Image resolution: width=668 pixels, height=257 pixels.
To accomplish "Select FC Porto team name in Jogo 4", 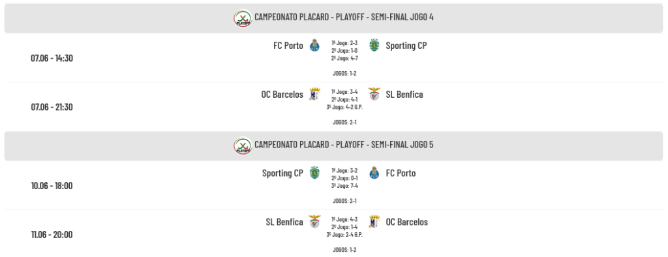I will 288,46.
